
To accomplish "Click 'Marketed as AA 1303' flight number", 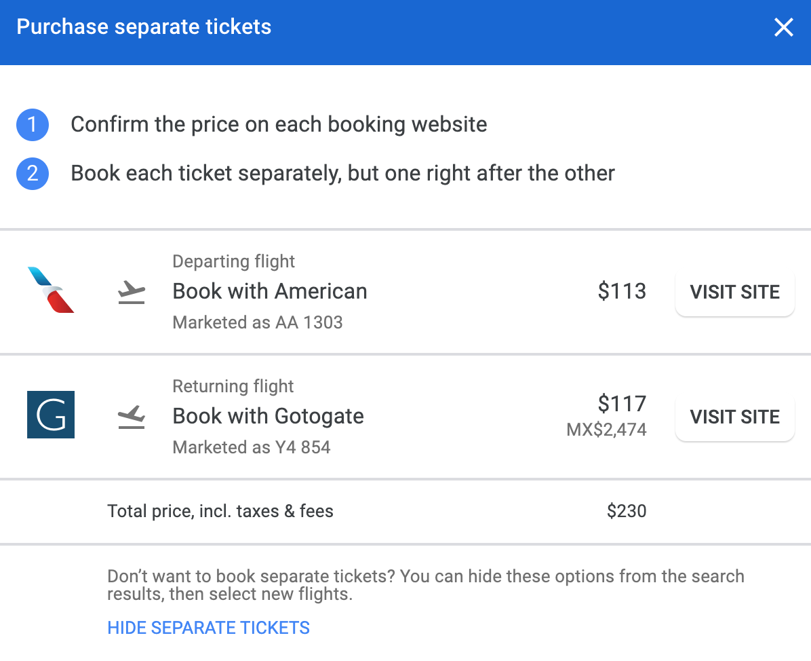I will pyautogui.click(x=258, y=322).
